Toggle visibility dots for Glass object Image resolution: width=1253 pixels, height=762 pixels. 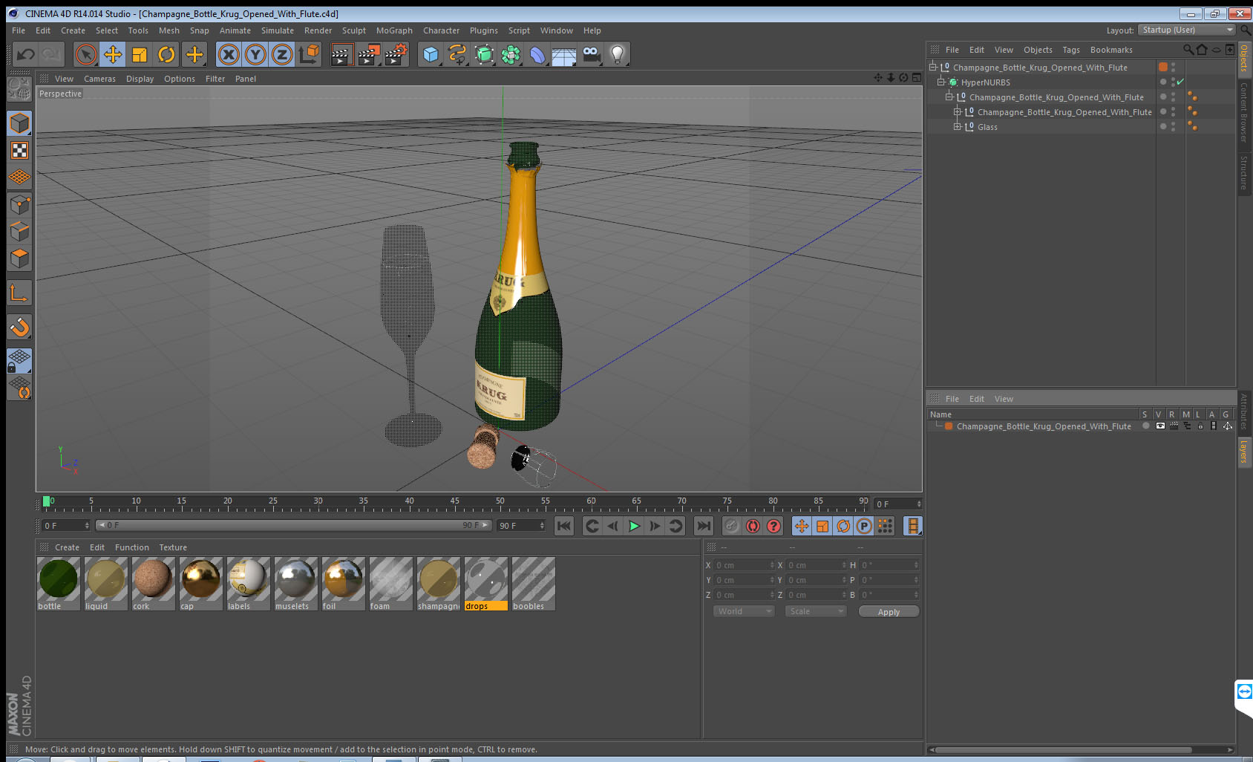coord(1173,126)
